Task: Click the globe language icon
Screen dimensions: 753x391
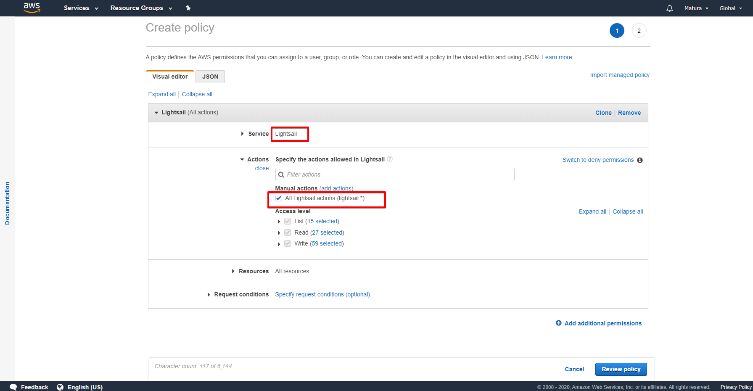Action: click(x=60, y=387)
